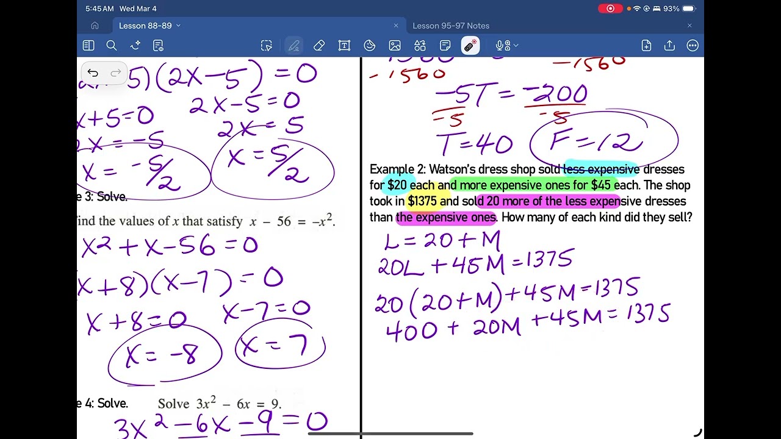Redo the last undone stroke
Image resolution: width=781 pixels, height=439 pixels.
point(115,73)
